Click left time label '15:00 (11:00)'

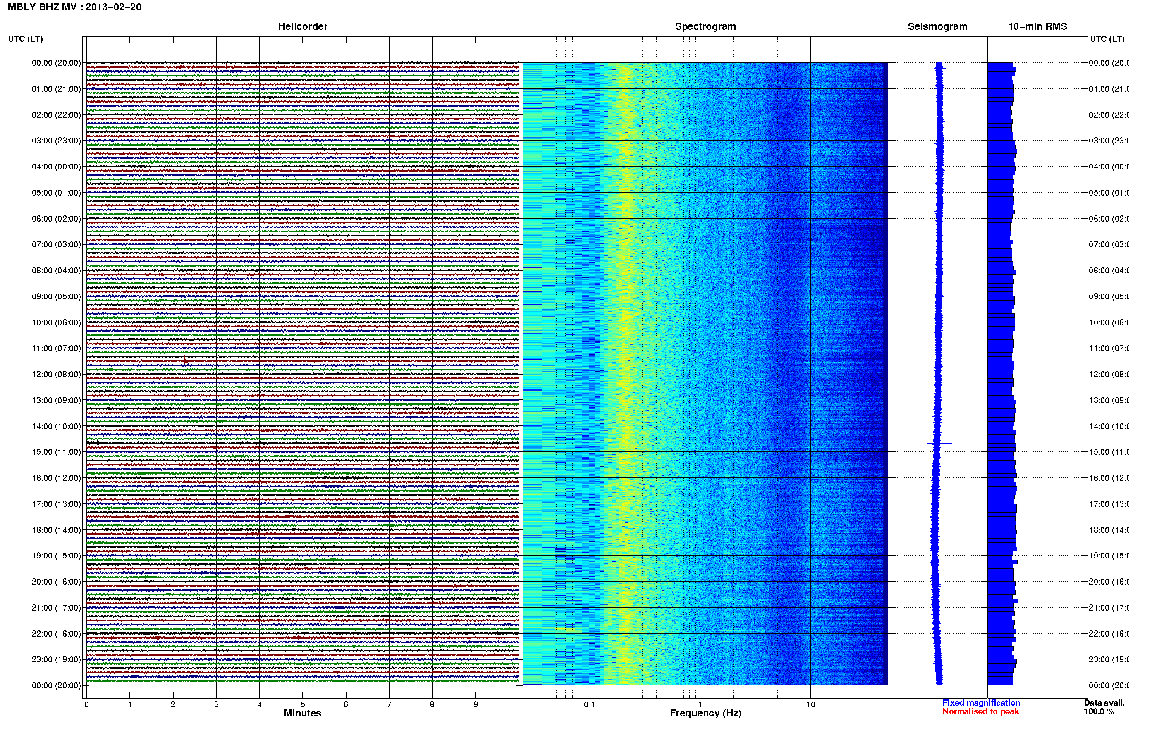(56, 451)
